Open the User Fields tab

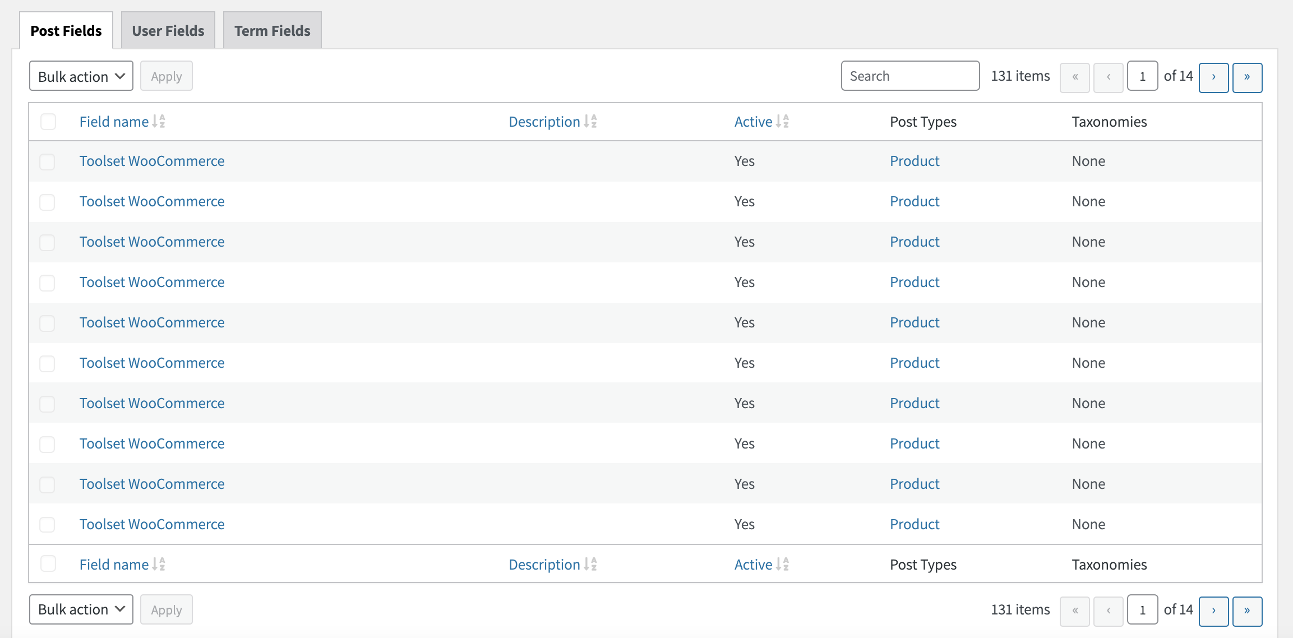click(x=168, y=31)
